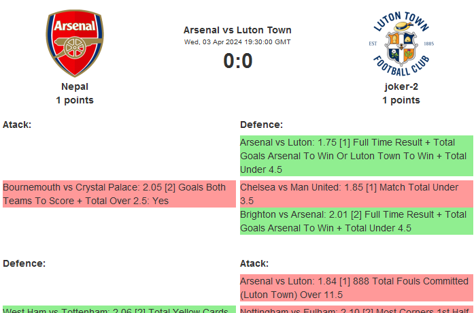476x313 pixels.
Task: Click joker-2's 1 points label
Action: point(401,100)
